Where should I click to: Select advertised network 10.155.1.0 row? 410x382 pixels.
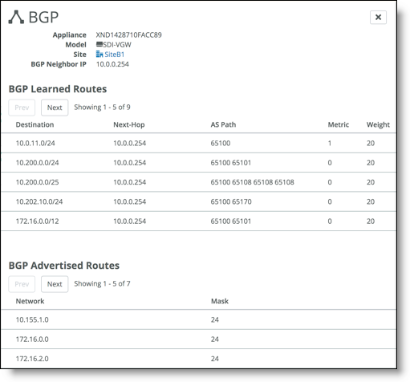click(x=198, y=319)
